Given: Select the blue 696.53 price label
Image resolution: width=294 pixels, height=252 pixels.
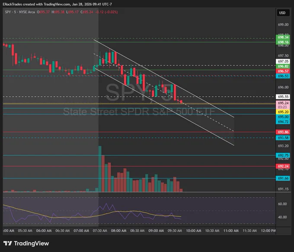Looking at the screenshot, I should coord(283,76).
